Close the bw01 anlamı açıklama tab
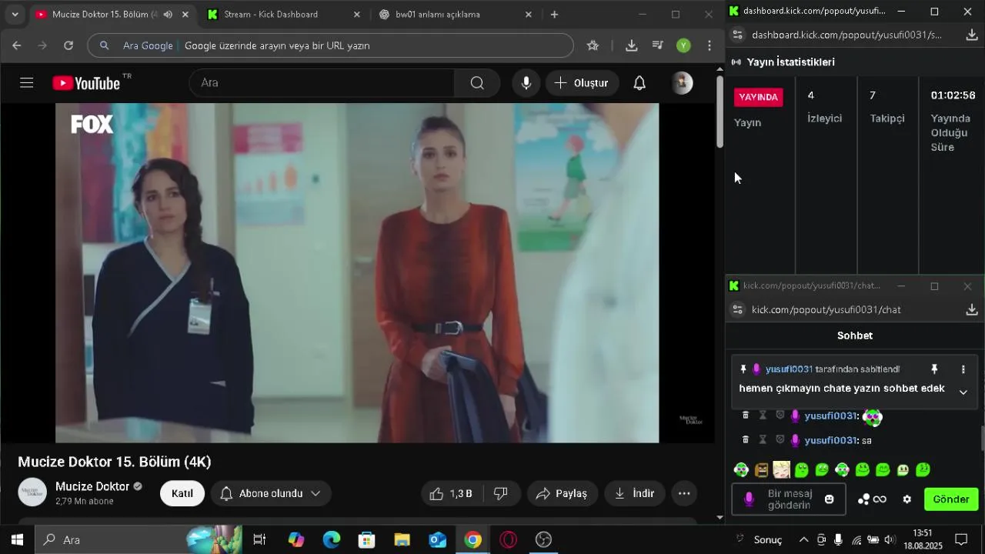Screen dimensions: 985x554 point(528,15)
